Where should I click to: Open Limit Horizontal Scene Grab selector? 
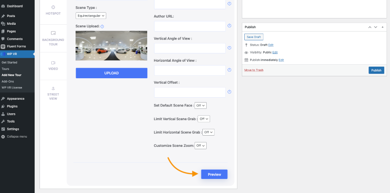pyautogui.click(x=209, y=132)
